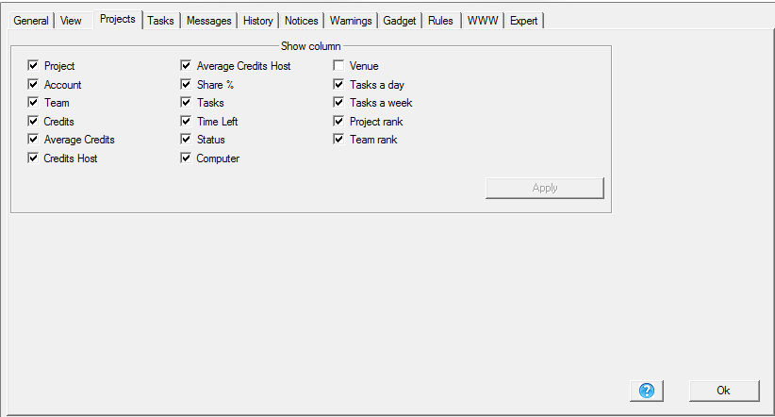This screenshot has width=775, height=417.
Task: Untick the Computer column checkbox
Action: tap(186, 158)
